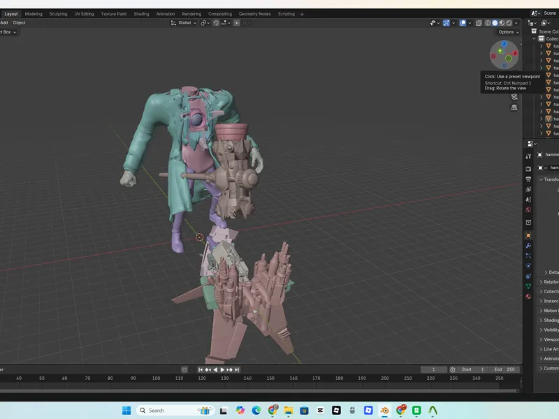This screenshot has height=419, width=559.
Task: Open the Collection properties tab icon
Action: [x=528, y=222]
